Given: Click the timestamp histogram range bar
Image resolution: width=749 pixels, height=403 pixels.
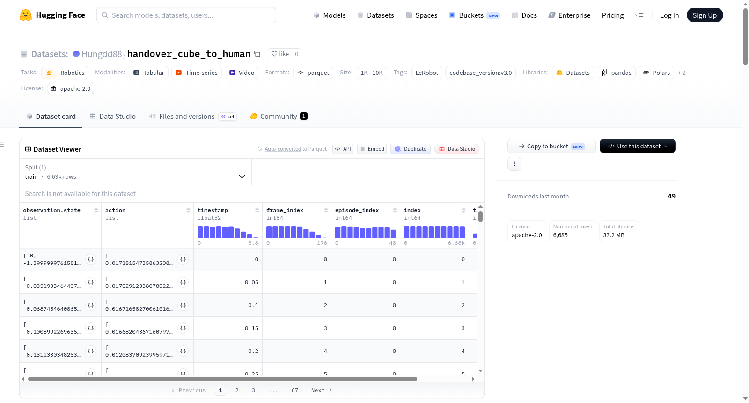Looking at the screenshot, I should [x=228, y=232].
